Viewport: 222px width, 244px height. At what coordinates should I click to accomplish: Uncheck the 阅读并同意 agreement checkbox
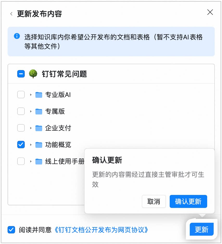click(x=11, y=230)
